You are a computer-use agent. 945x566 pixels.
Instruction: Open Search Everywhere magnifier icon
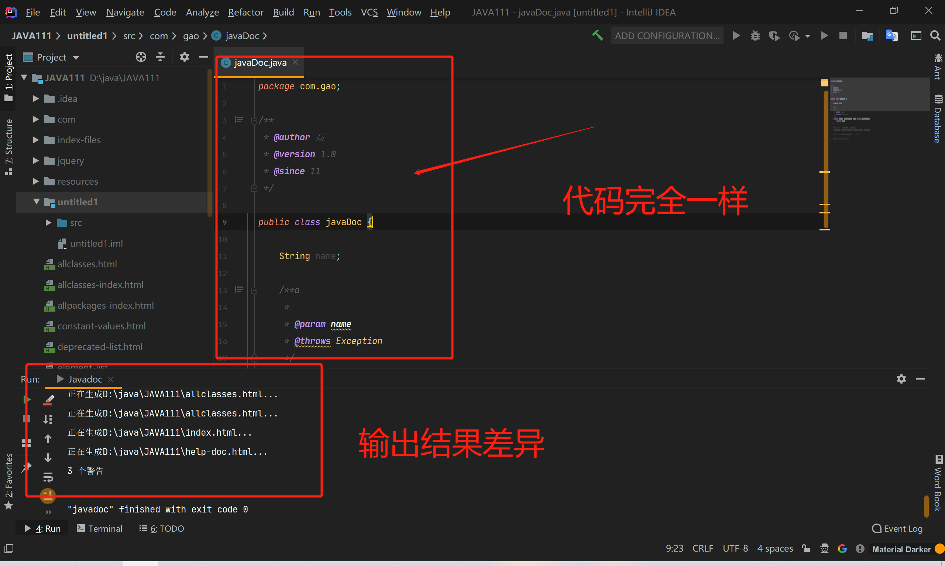(935, 36)
